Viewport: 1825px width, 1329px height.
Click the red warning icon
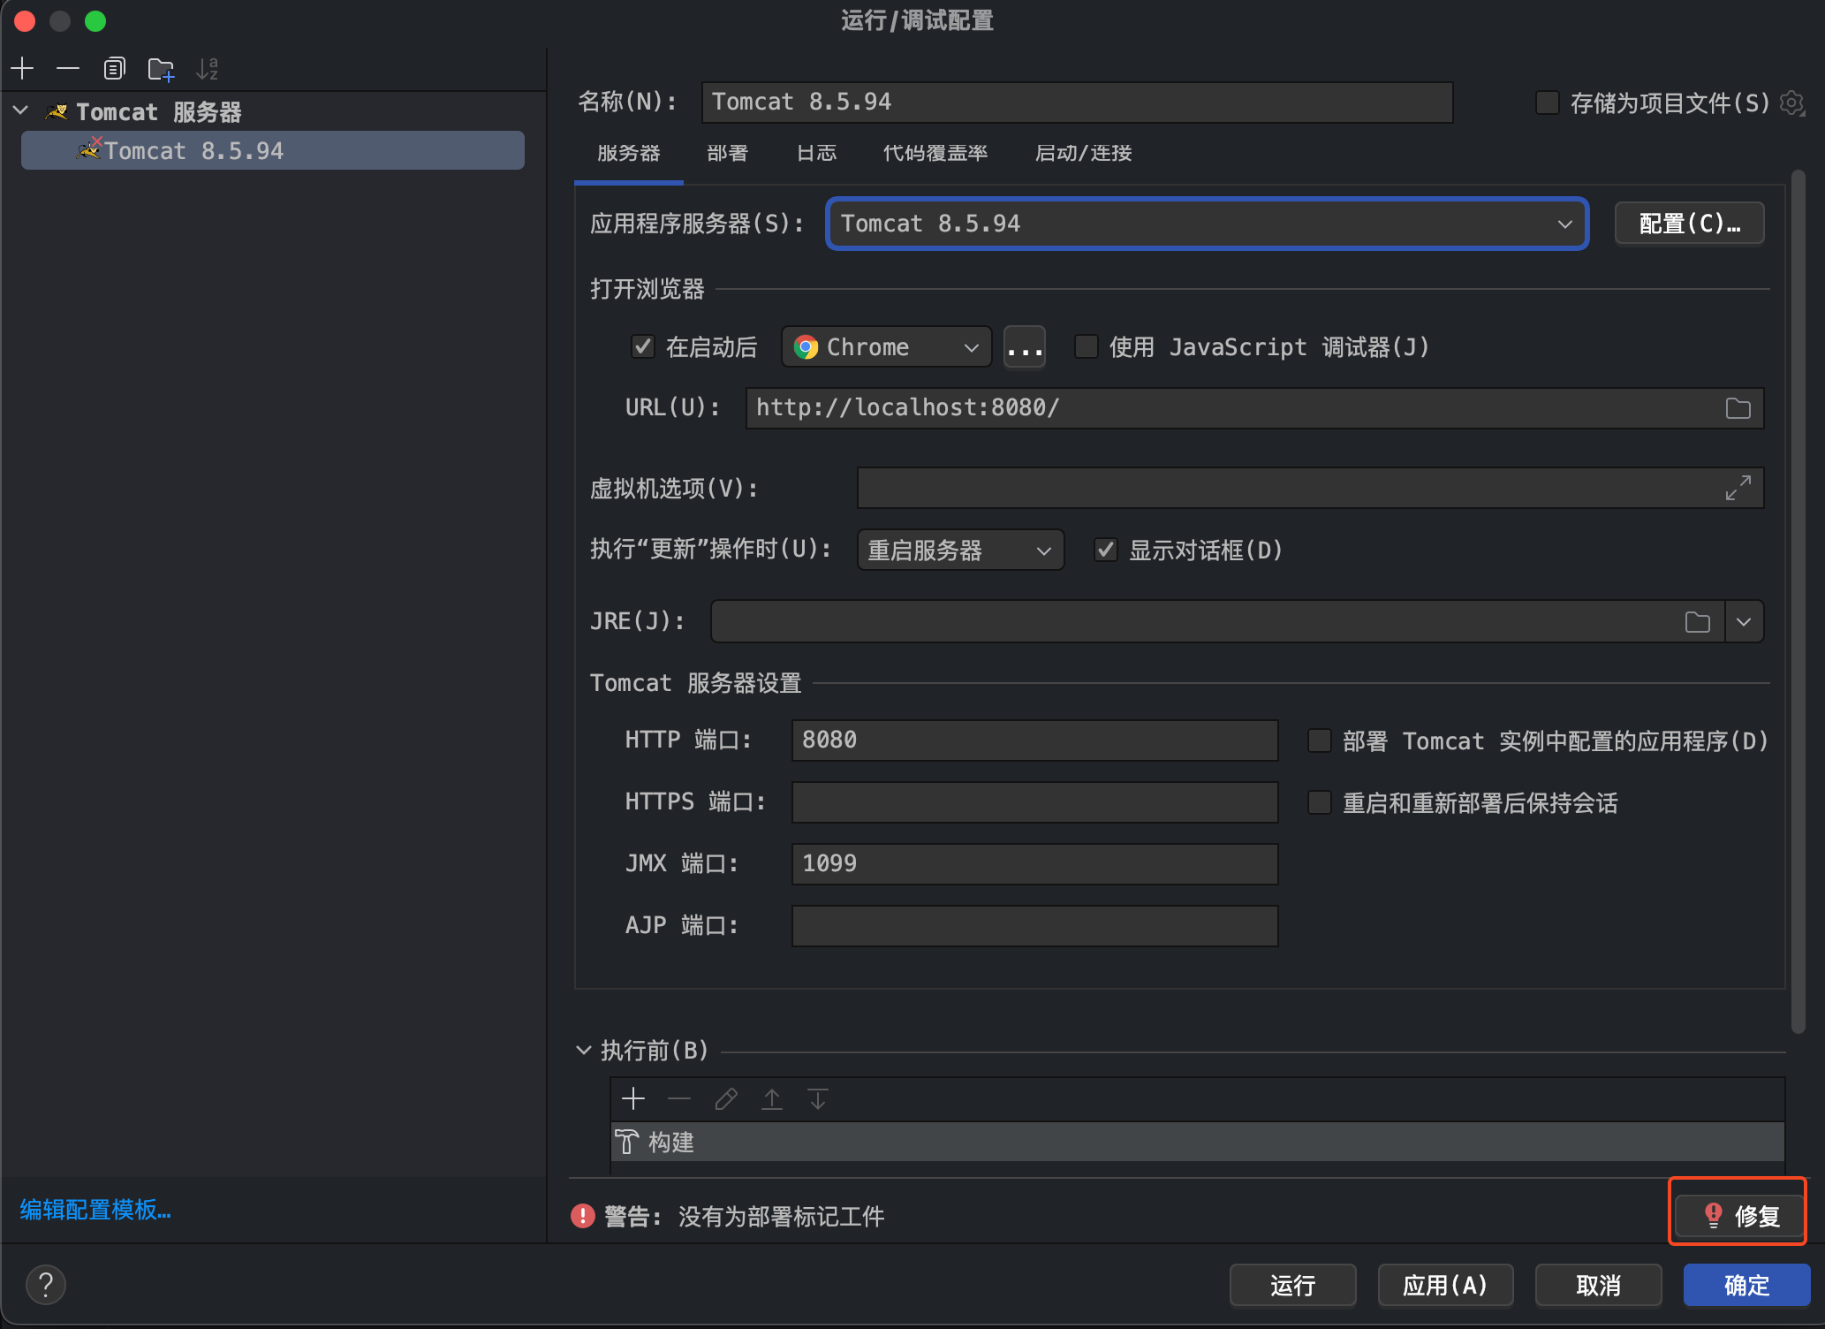pyautogui.click(x=583, y=1216)
